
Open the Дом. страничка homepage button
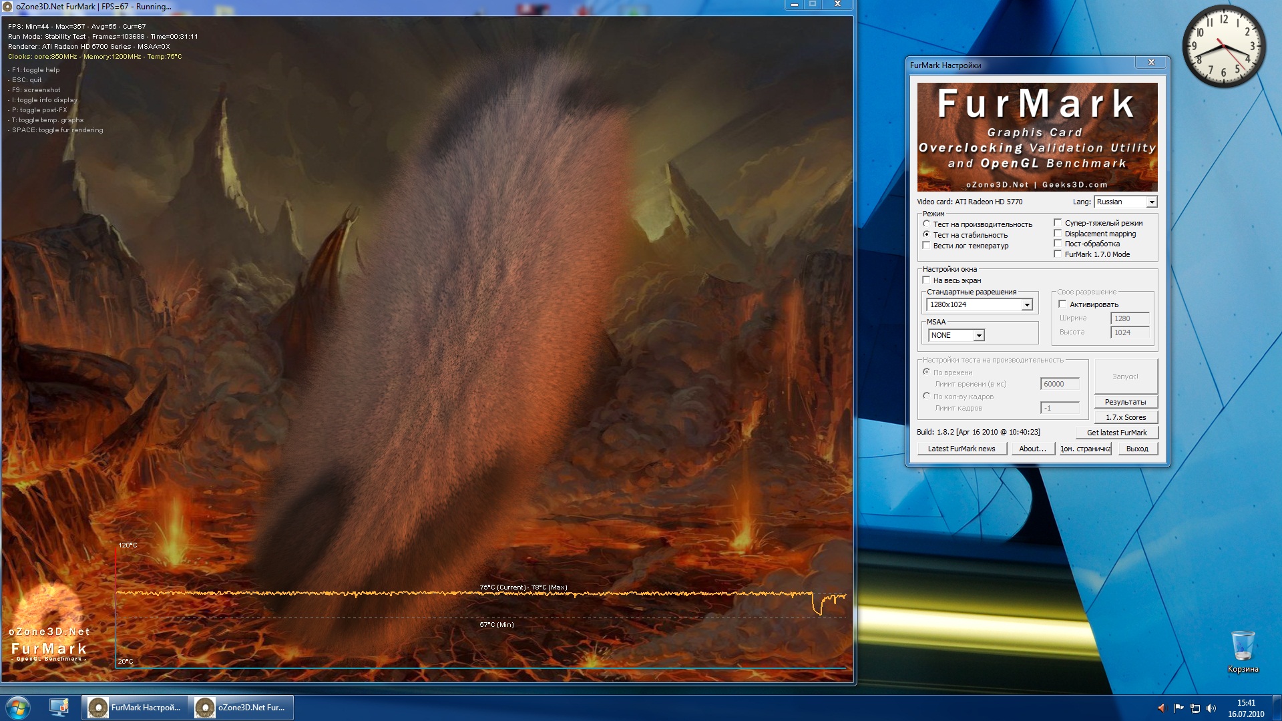pos(1085,449)
